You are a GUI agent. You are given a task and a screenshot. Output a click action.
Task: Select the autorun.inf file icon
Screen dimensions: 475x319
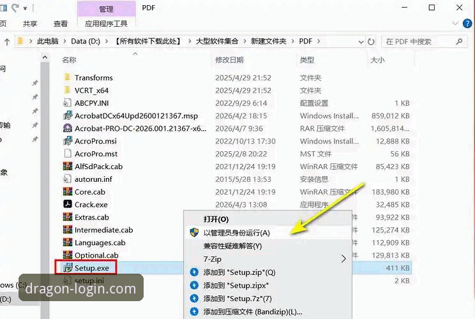[x=67, y=179]
